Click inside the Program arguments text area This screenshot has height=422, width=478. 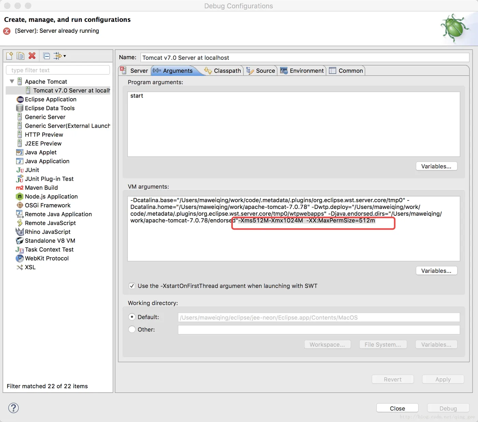(x=294, y=124)
